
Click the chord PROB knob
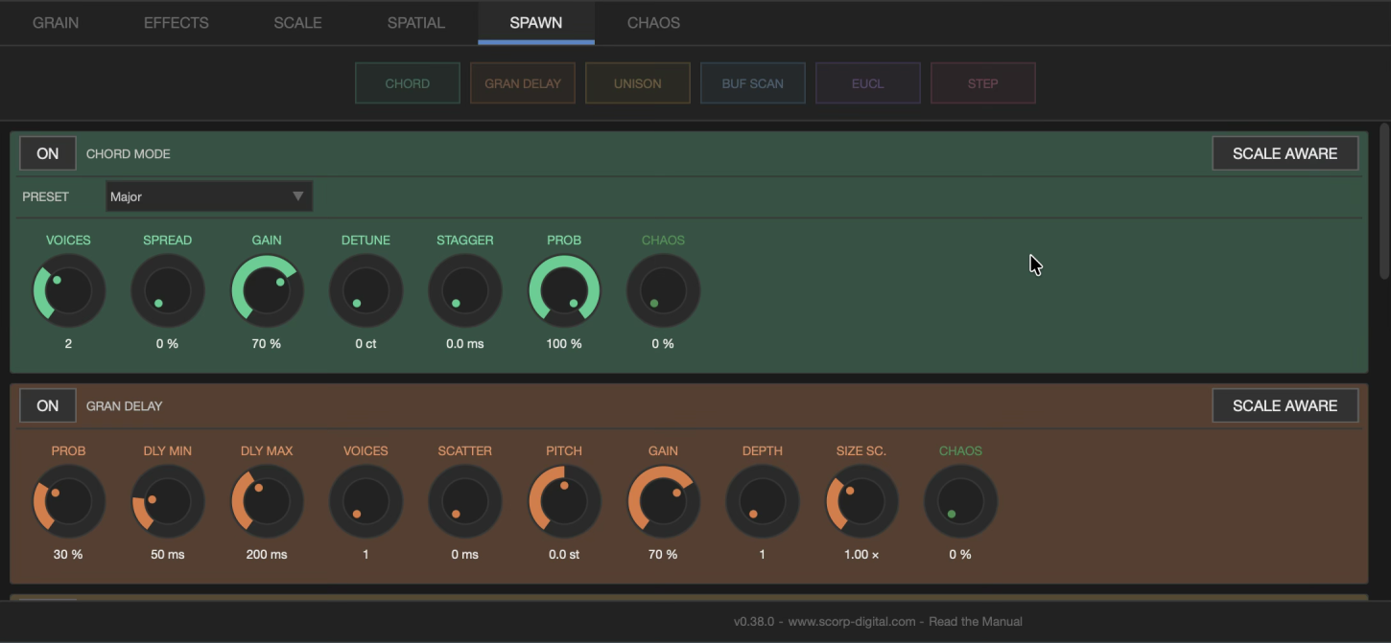(x=564, y=290)
